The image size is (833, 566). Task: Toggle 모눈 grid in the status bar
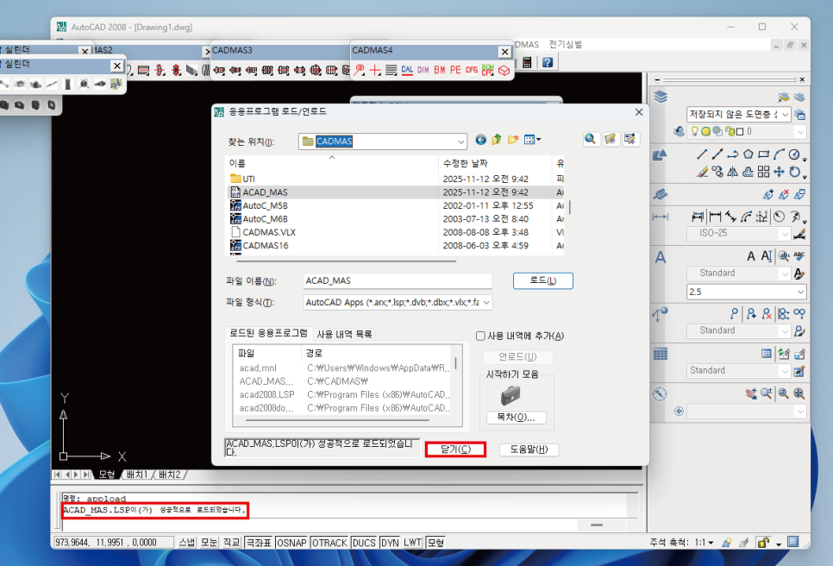tap(210, 543)
